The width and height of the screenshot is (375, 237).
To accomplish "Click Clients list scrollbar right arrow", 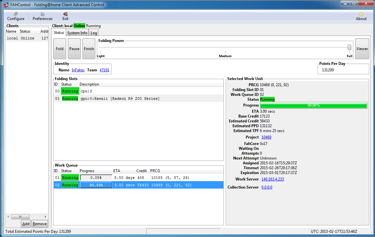I will pos(45,217).
